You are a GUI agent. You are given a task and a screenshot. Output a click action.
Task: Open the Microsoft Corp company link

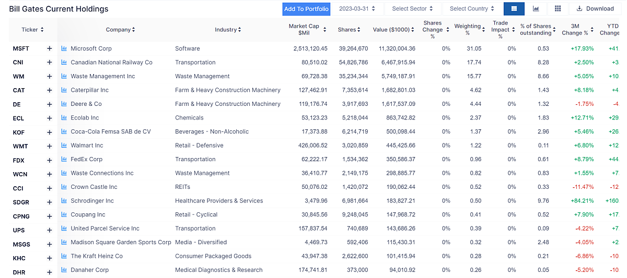91,49
